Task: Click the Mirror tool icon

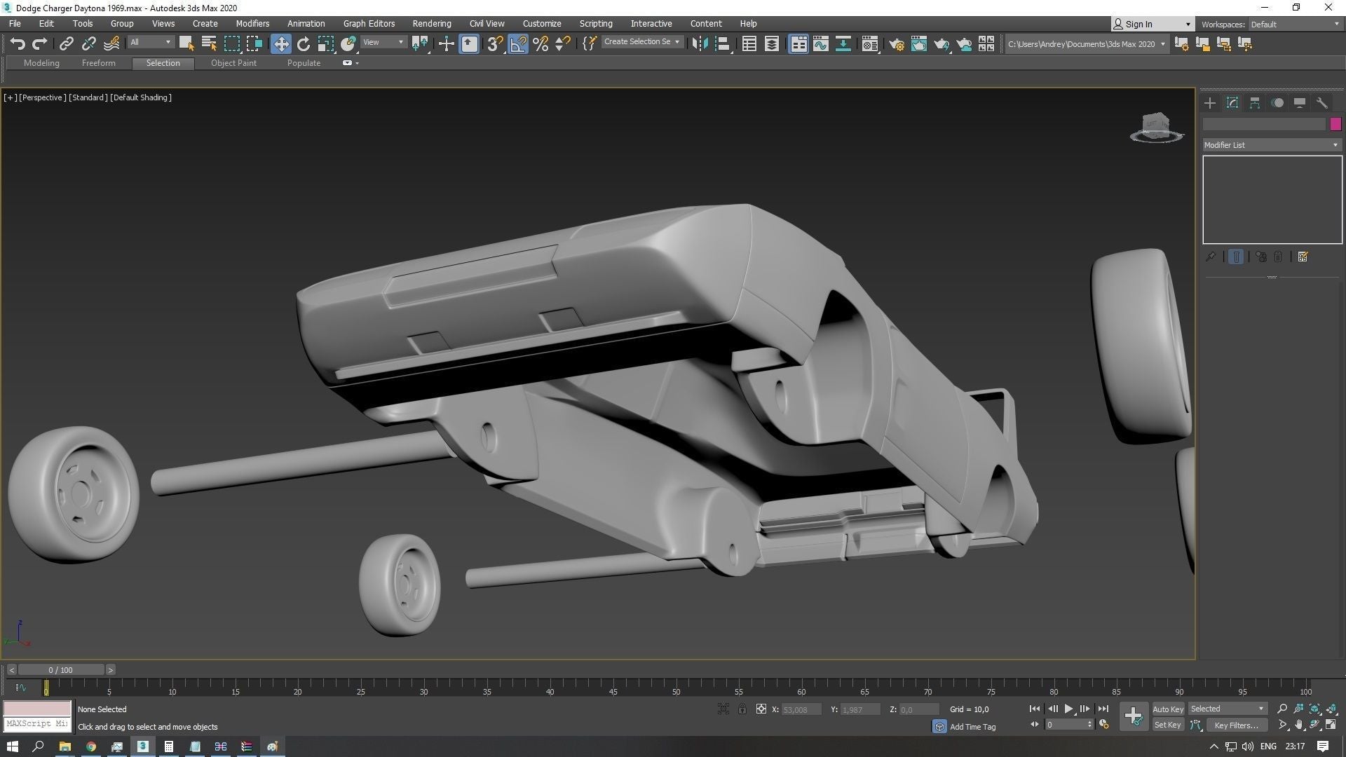Action: tap(699, 44)
